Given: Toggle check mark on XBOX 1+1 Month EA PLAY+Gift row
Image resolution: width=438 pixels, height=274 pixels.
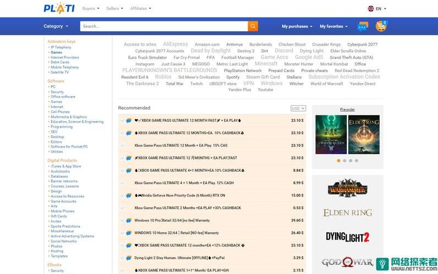Looking at the screenshot, I should coord(122,270).
